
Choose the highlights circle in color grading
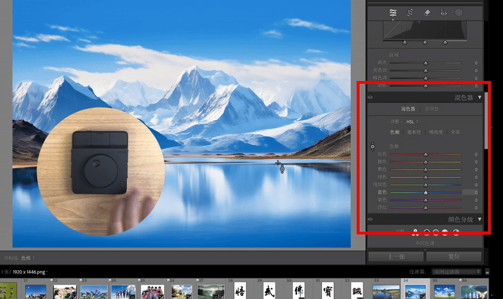click(x=445, y=231)
